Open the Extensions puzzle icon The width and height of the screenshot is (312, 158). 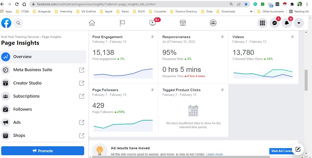click(292, 4)
